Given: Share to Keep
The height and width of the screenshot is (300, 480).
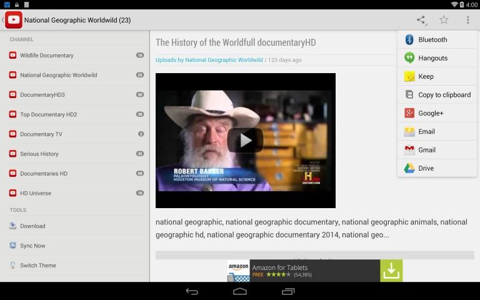Looking at the screenshot, I should [x=437, y=76].
